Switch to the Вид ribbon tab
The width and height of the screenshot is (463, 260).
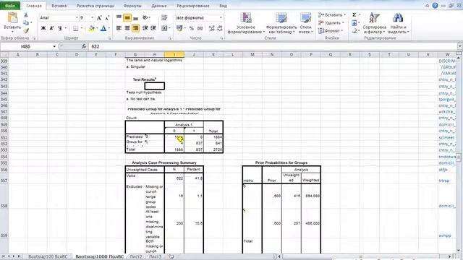224,6
